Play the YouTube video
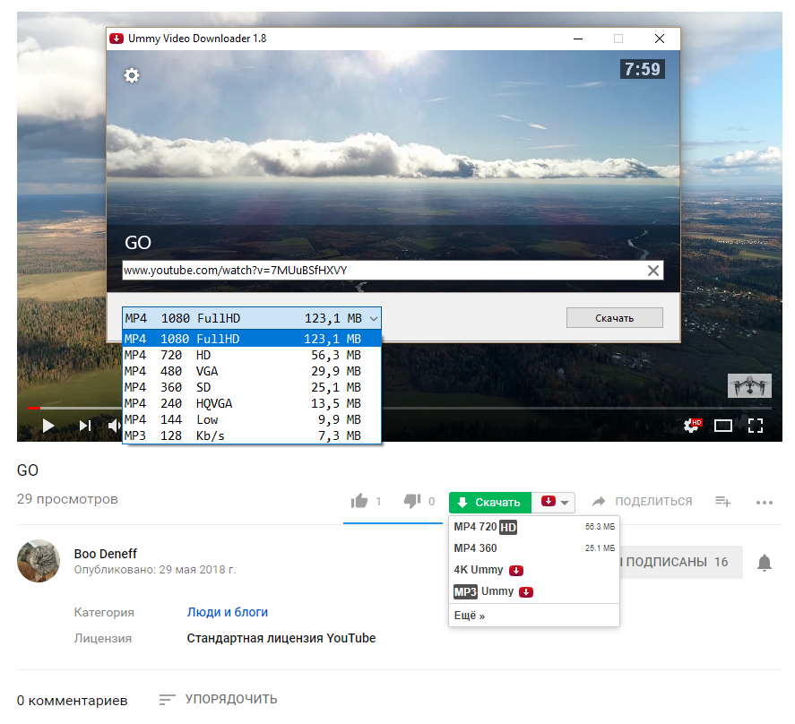Viewport: 795px width, 724px height. point(48,426)
